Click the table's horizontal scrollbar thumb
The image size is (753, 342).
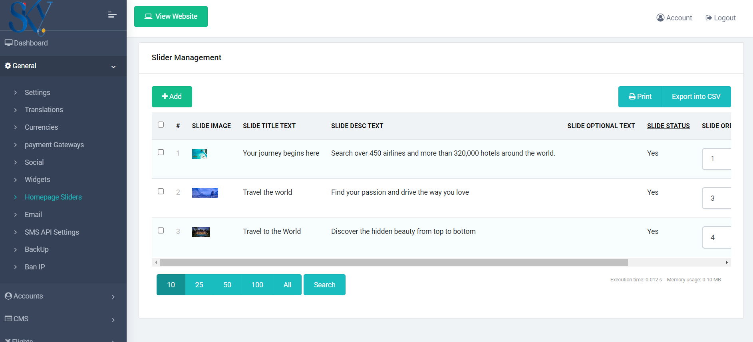pos(393,262)
